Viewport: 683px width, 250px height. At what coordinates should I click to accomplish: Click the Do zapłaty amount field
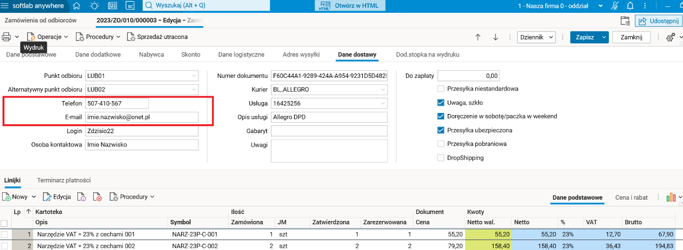pos(469,76)
